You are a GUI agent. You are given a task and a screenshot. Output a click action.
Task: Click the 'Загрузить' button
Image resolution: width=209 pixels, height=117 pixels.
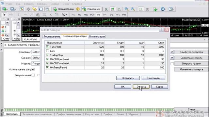[x=128, y=78]
